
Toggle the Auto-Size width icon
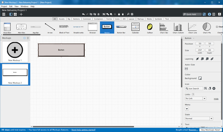186,69
